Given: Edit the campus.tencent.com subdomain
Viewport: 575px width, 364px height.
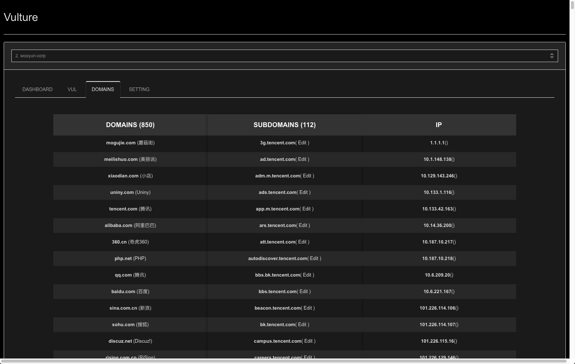Looking at the screenshot, I should pos(308,341).
